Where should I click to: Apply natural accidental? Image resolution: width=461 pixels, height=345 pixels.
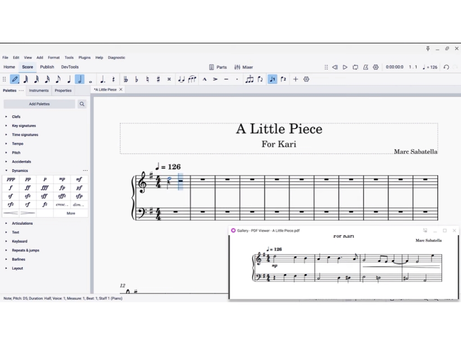pos(147,79)
